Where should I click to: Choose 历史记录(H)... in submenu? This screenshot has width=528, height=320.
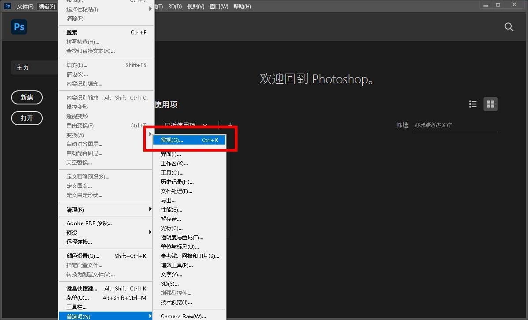tap(189, 182)
